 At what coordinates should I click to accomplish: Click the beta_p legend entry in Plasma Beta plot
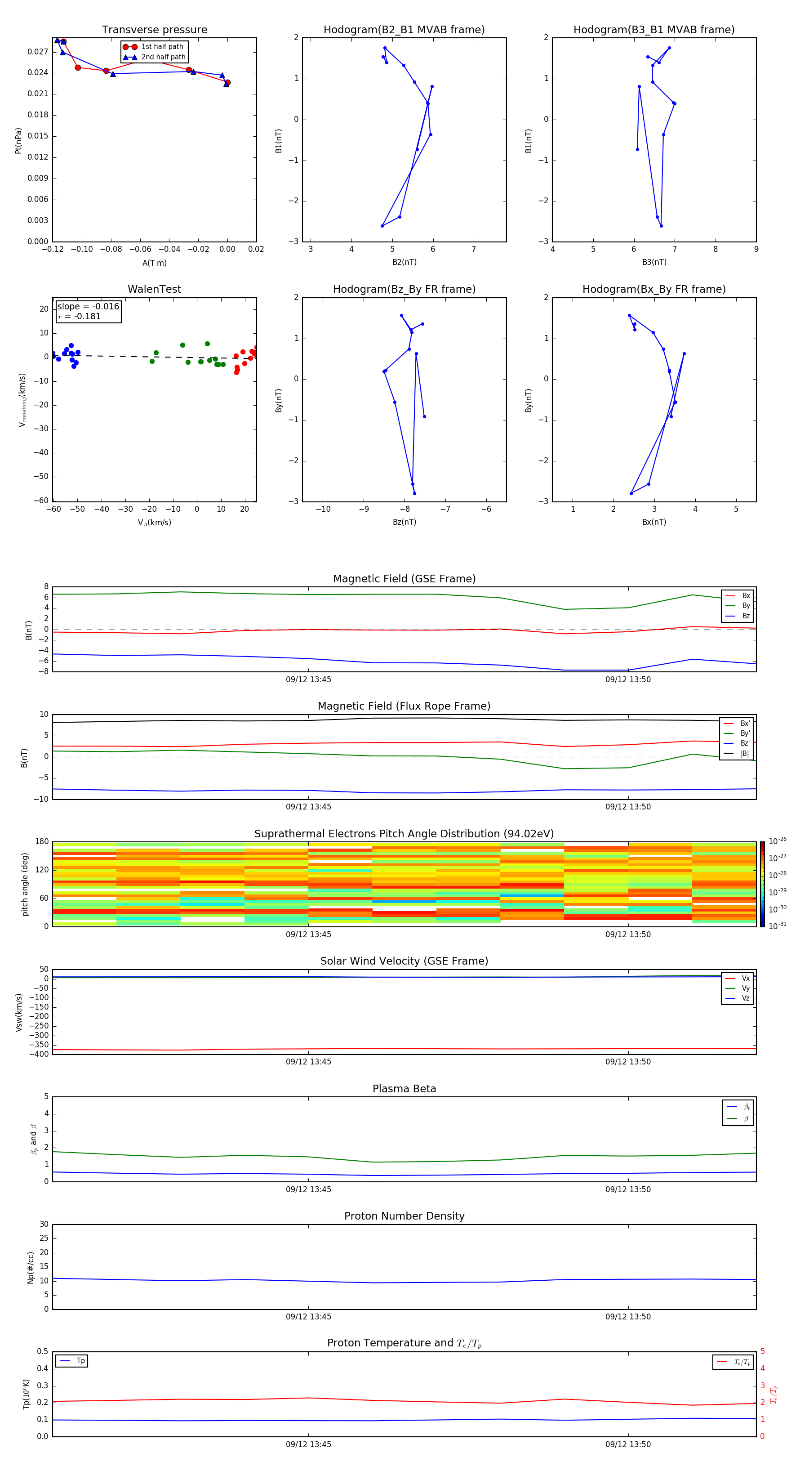pyautogui.click(x=738, y=1107)
